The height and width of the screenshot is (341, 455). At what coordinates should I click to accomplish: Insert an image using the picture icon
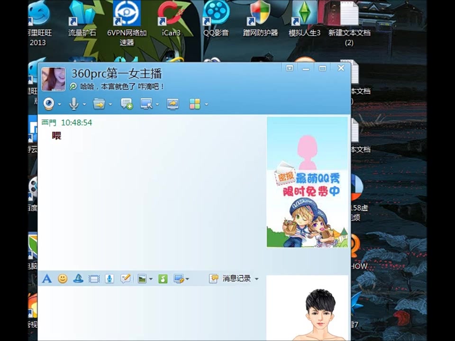(x=143, y=278)
